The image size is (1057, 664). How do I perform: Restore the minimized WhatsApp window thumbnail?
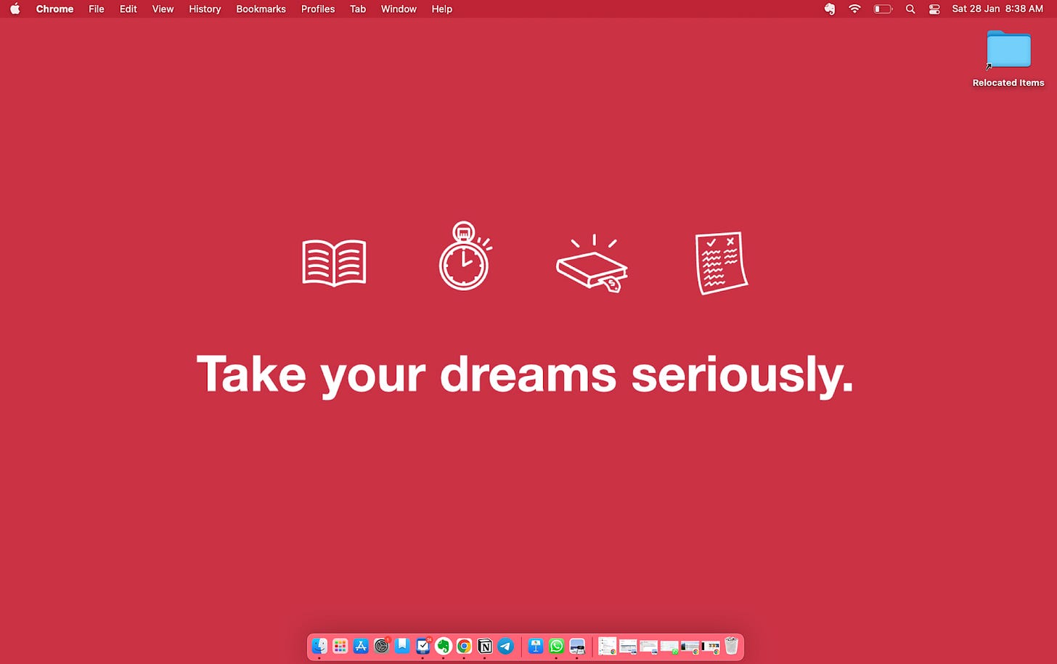[669, 646]
